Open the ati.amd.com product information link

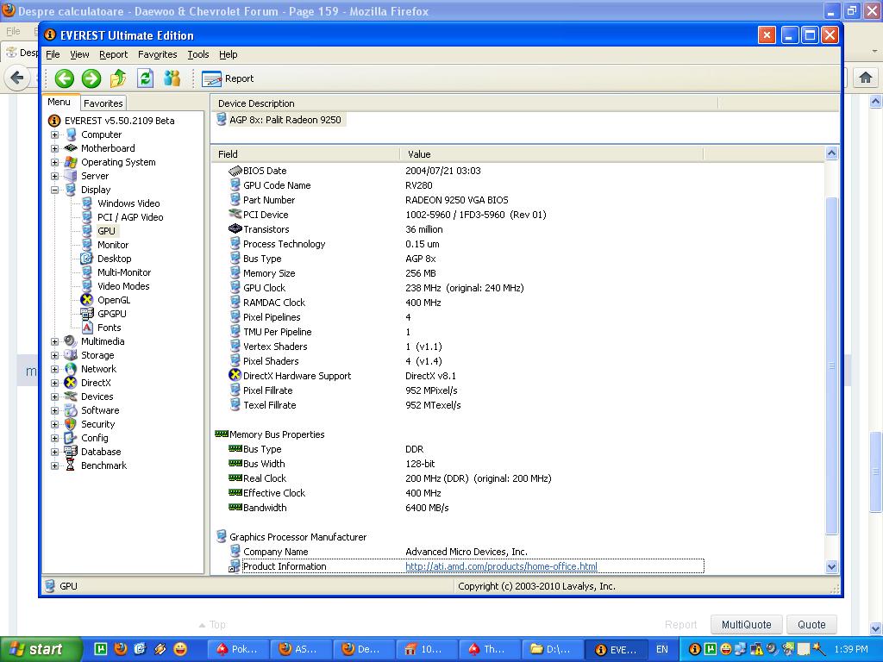click(501, 566)
